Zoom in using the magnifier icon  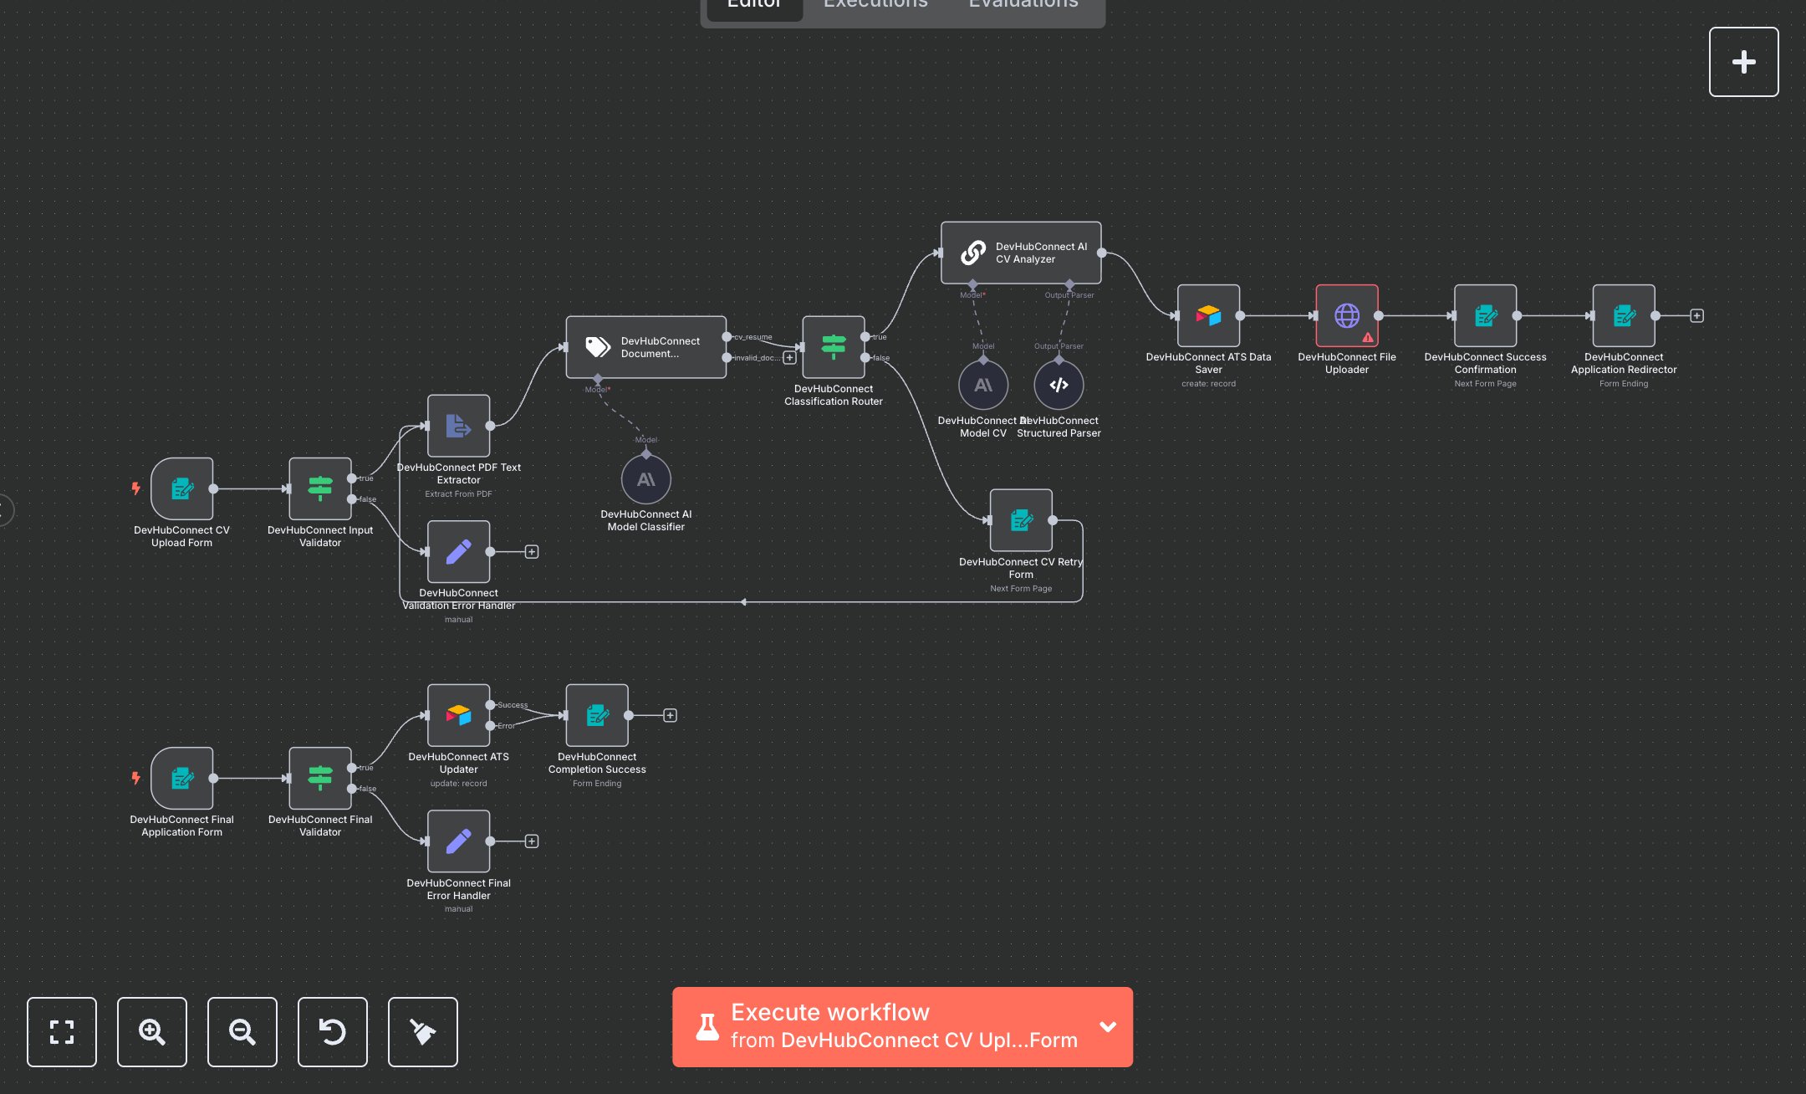151,1032
